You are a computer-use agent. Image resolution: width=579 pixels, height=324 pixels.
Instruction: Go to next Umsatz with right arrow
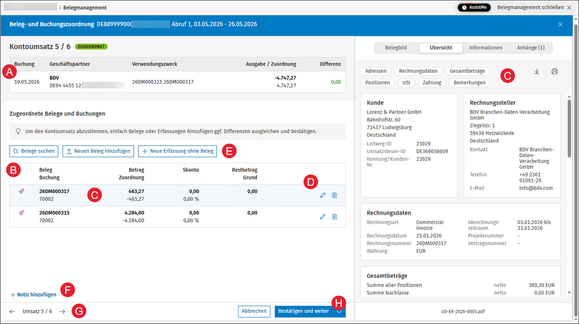[63, 311]
